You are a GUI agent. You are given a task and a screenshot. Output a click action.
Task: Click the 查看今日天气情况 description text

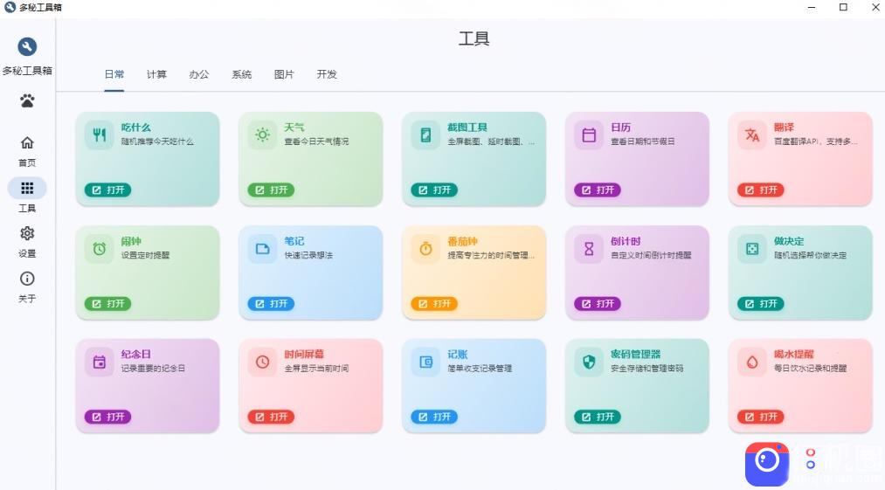tap(316, 141)
